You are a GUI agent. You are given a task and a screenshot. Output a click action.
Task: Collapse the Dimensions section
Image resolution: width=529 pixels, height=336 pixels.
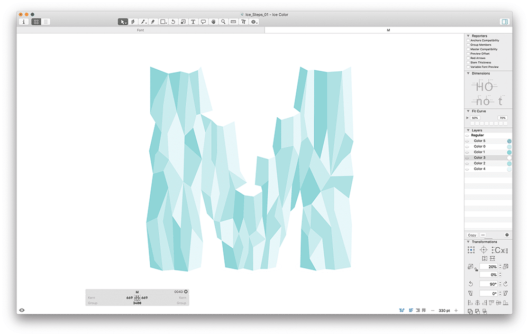click(468, 73)
